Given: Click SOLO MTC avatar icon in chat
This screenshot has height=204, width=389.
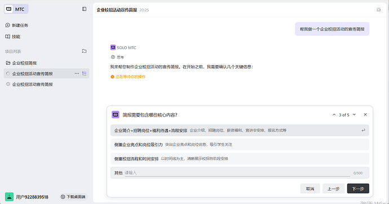Looking at the screenshot, I should pyautogui.click(x=113, y=47).
